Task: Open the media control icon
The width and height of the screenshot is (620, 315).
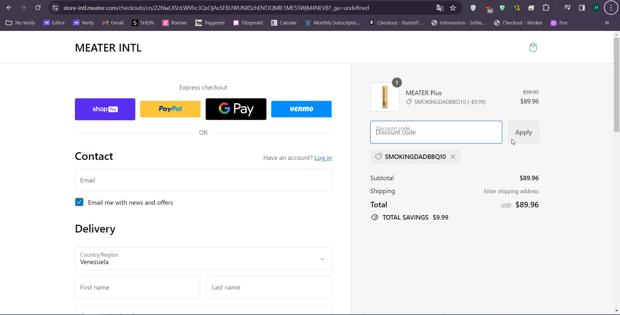Action: [568, 8]
